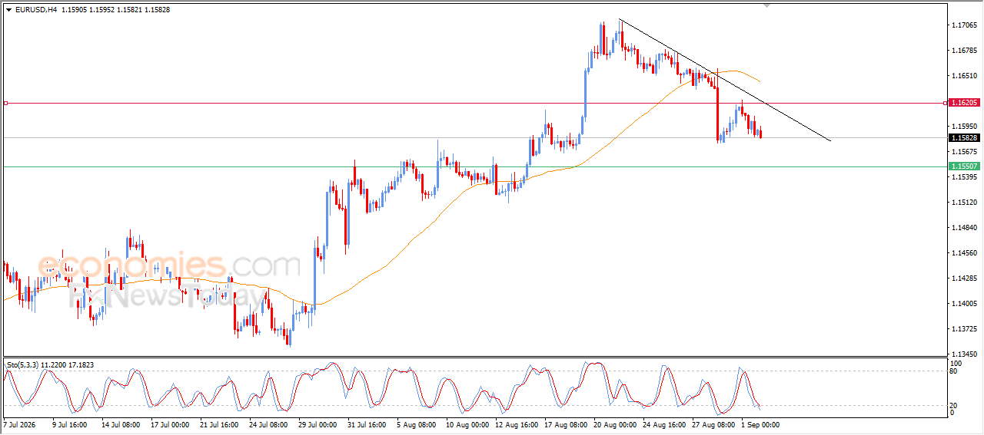
Task: Click the 9 Jul 16:00 time label
Action: tap(70, 424)
